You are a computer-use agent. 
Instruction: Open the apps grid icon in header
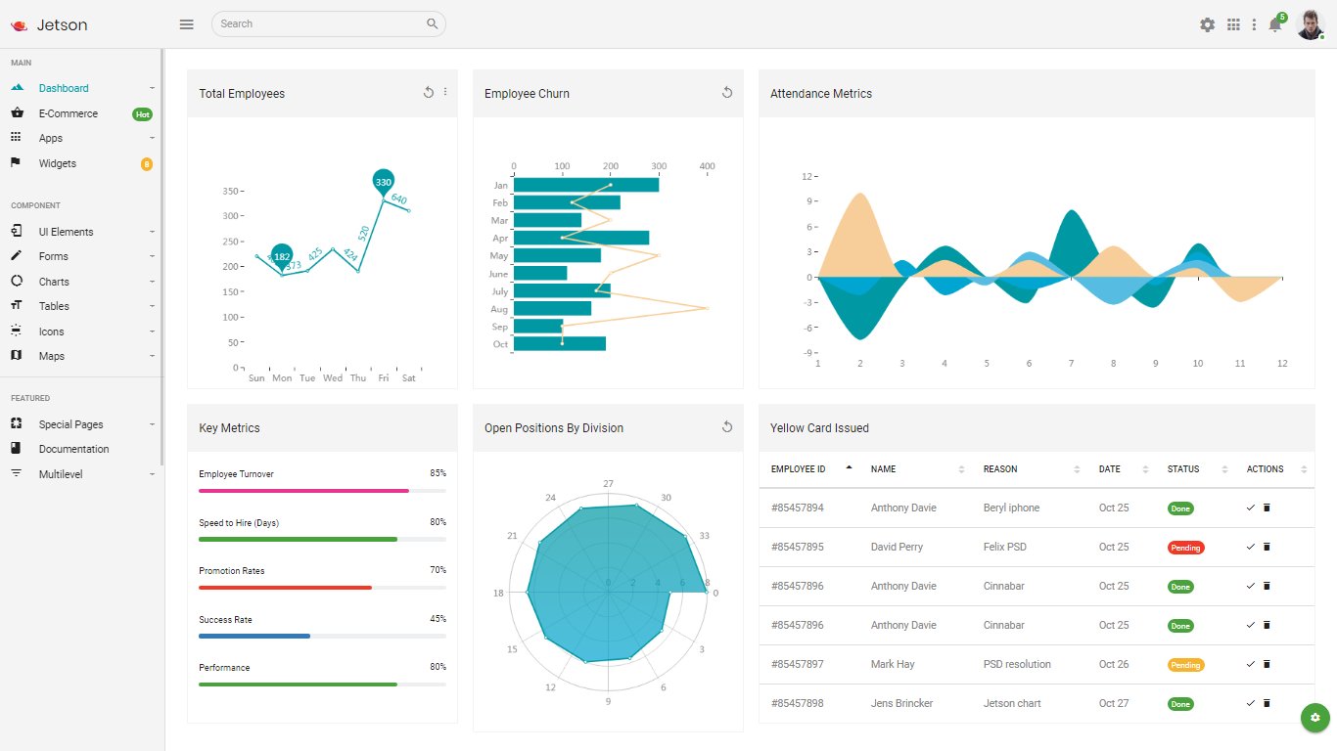click(x=1233, y=24)
